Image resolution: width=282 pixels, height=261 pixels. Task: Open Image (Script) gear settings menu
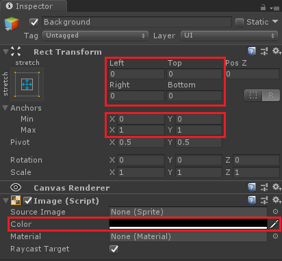point(277,200)
